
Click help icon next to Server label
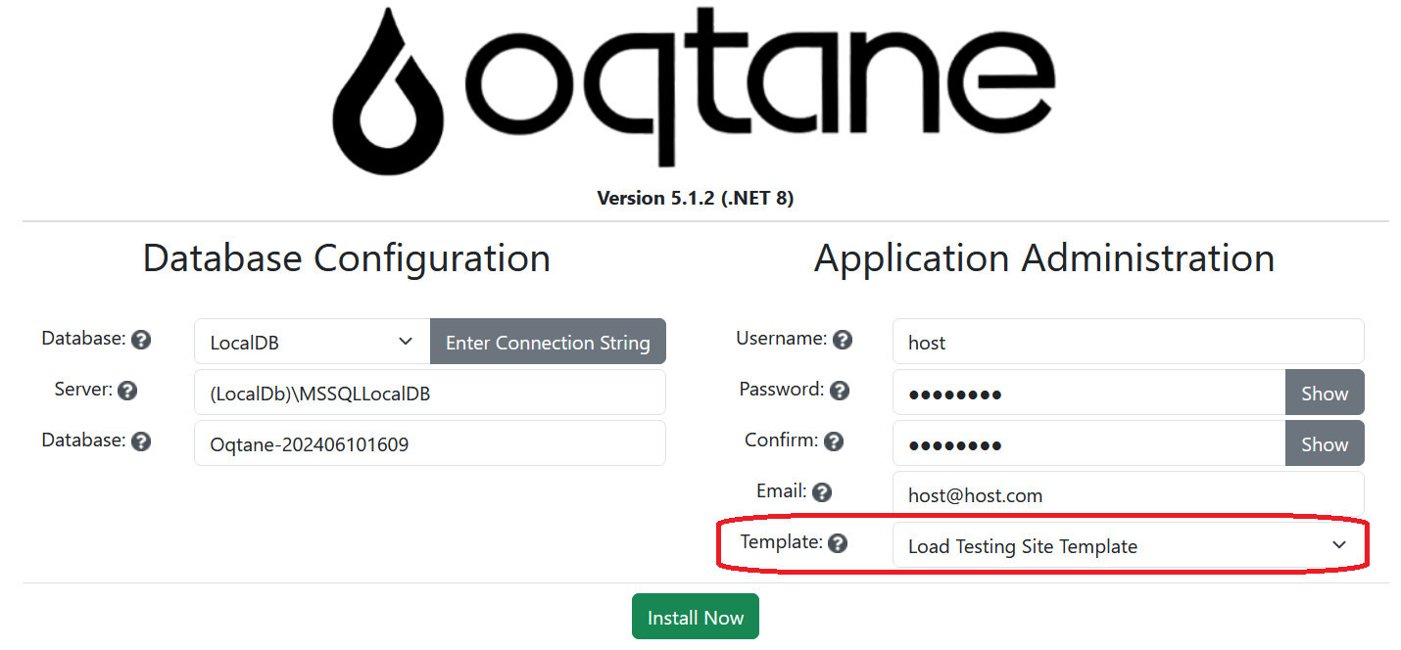click(127, 391)
